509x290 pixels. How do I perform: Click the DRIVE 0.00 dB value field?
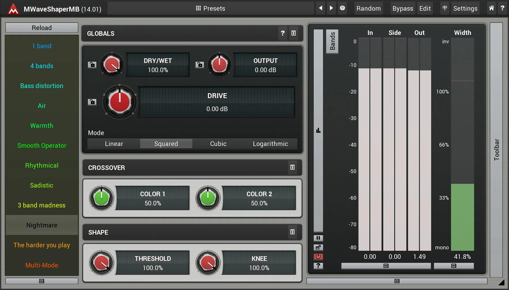point(217,102)
